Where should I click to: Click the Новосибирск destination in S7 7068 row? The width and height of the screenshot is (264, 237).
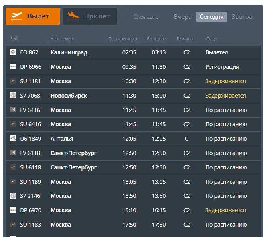click(69, 96)
